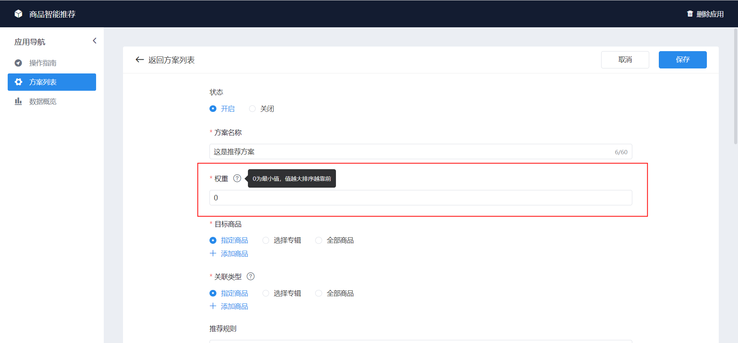Click the help icon next to 权重
The height and width of the screenshot is (343, 738).
237,178
